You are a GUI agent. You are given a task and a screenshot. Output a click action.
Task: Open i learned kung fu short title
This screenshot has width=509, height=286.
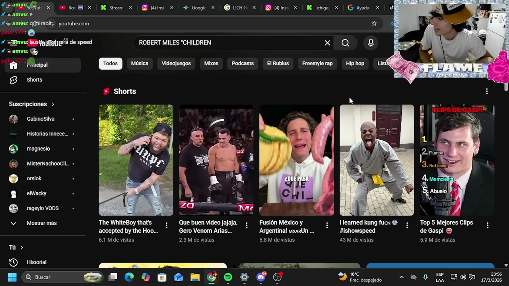tap(369, 226)
